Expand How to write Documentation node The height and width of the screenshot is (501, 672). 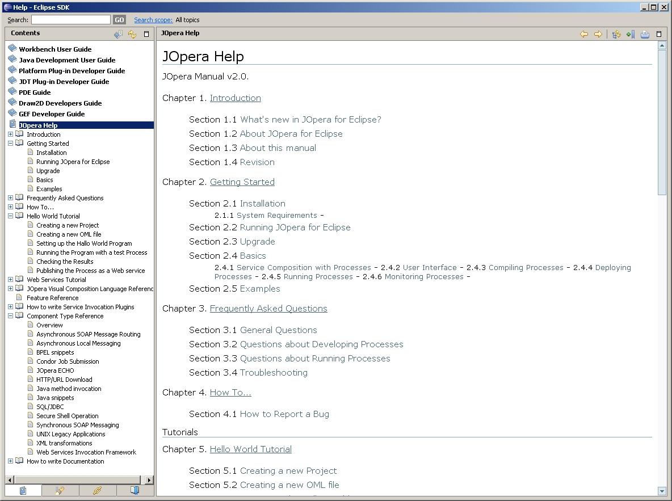pyautogui.click(x=10, y=461)
